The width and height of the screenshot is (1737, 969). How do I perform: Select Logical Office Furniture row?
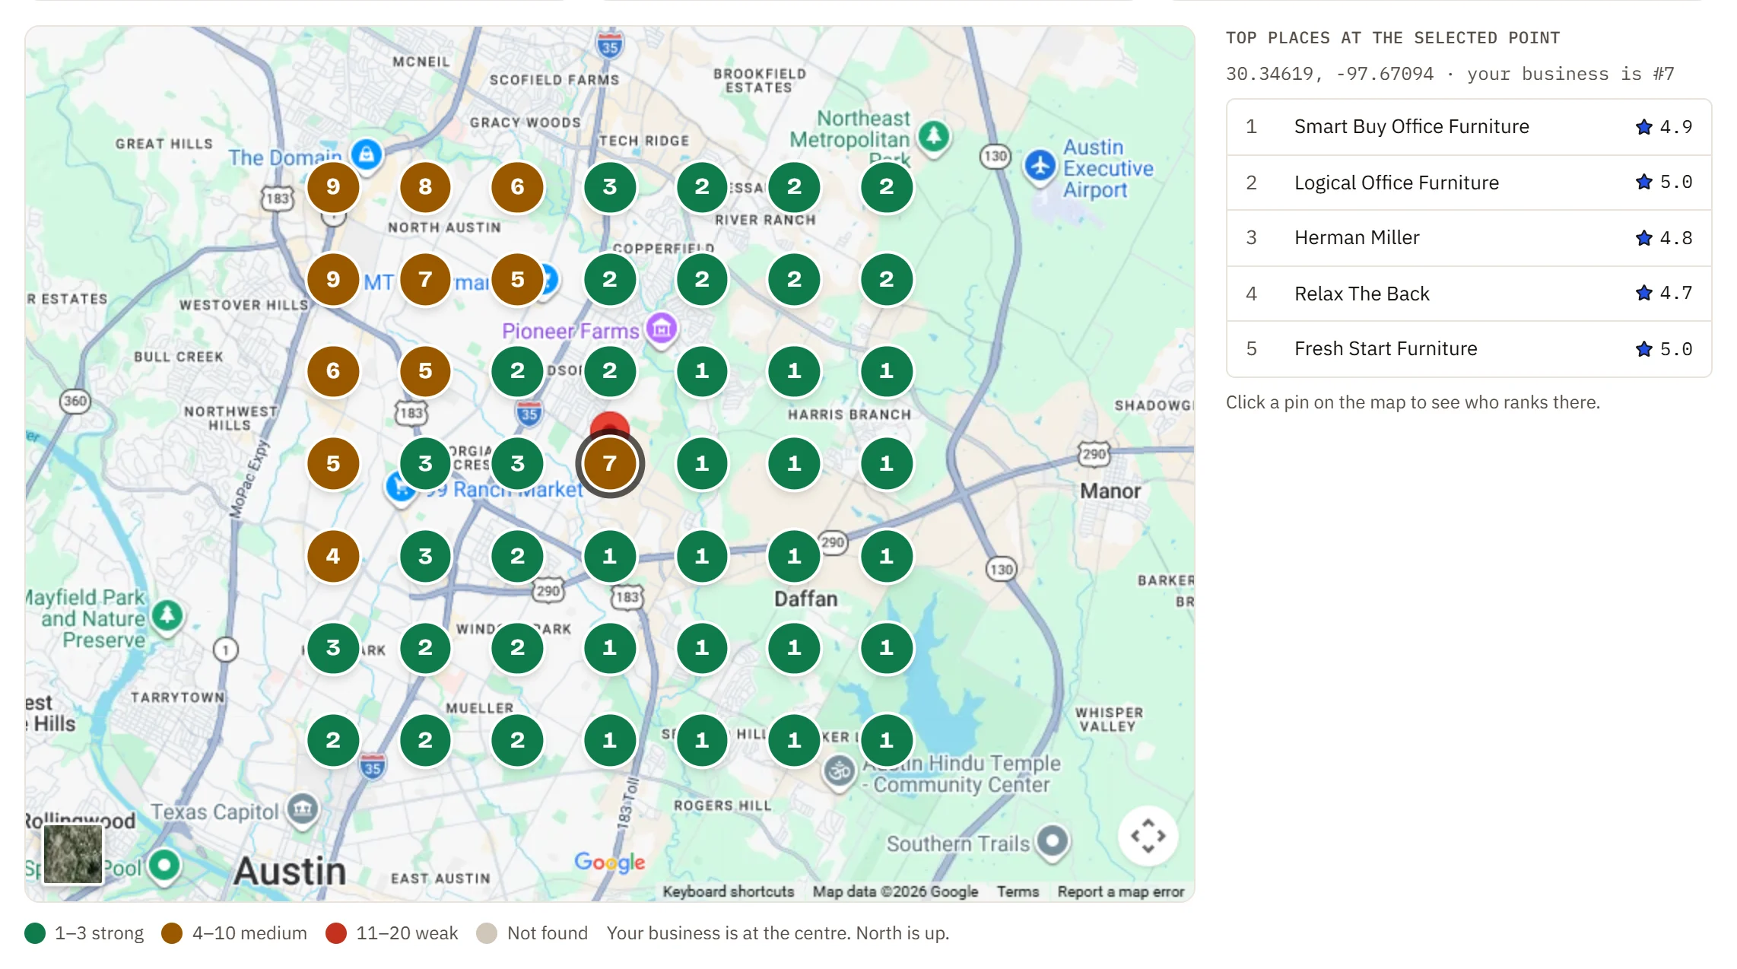[x=1469, y=183]
